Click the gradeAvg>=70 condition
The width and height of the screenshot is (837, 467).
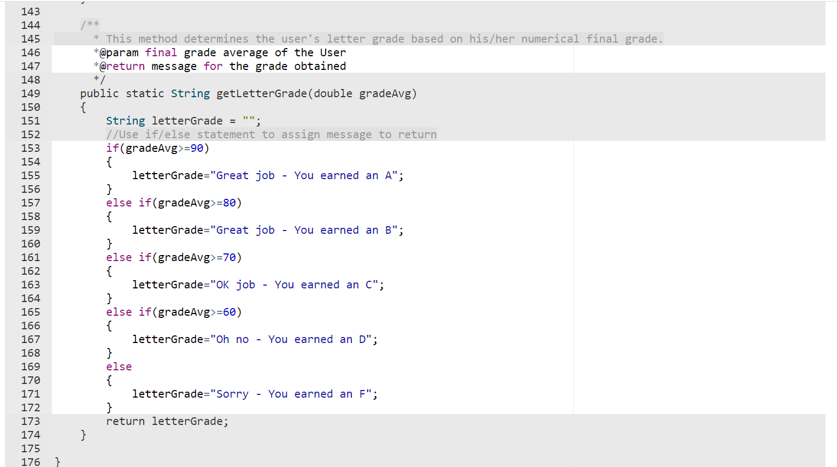197,257
